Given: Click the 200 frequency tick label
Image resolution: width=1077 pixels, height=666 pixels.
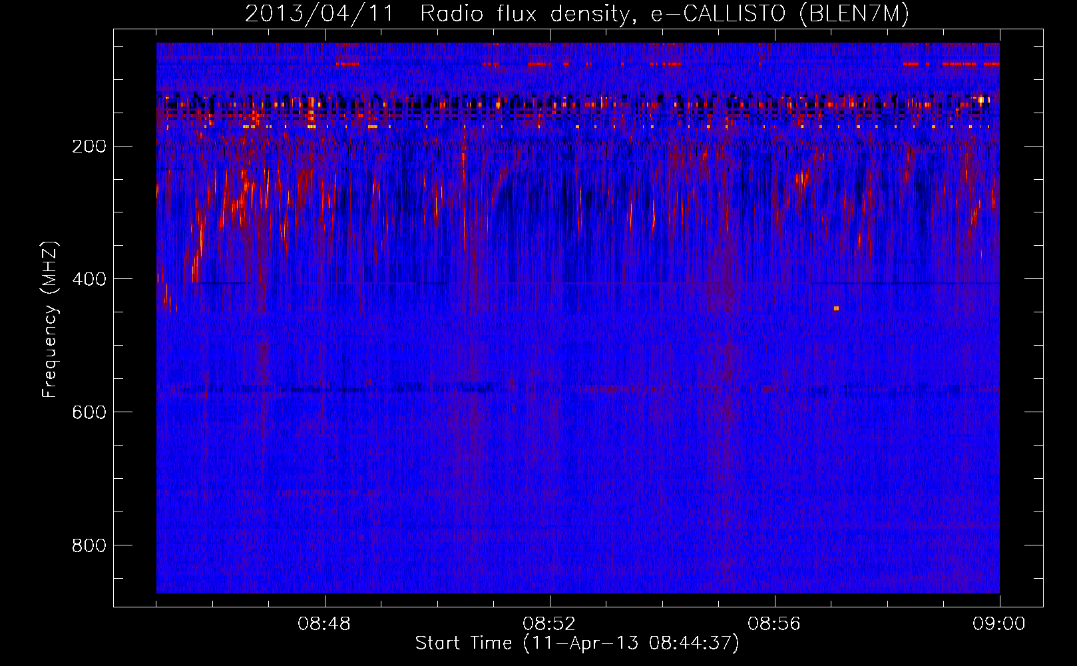Looking at the screenshot, I should coord(89,146).
